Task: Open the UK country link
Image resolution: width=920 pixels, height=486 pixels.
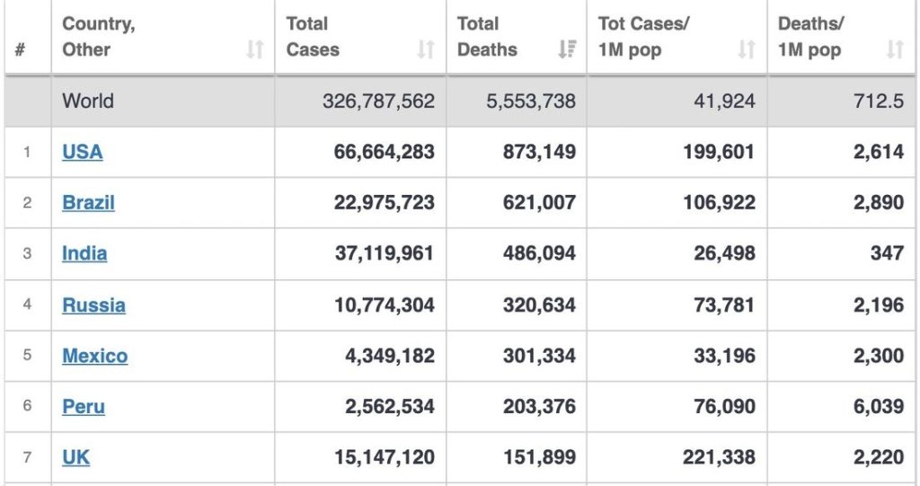Action: (x=75, y=457)
